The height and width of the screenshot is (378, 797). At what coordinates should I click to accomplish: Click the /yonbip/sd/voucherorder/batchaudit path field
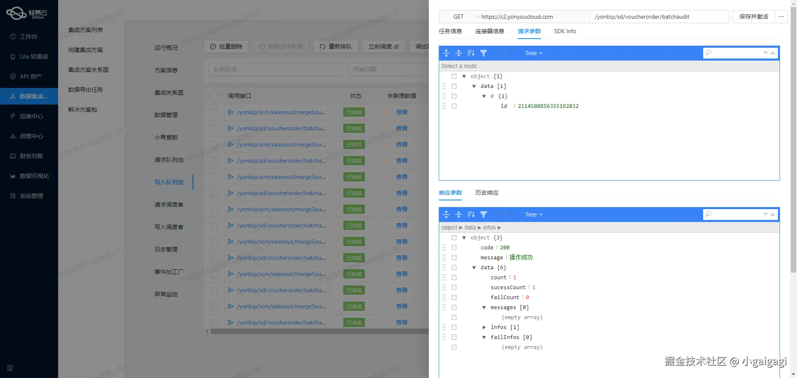(659, 17)
